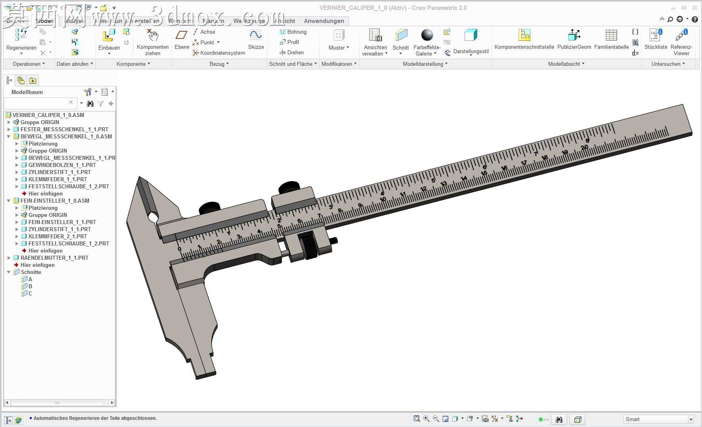
Task: Click the PublizierGeom icon
Action: pyautogui.click(x=574, y=35)
